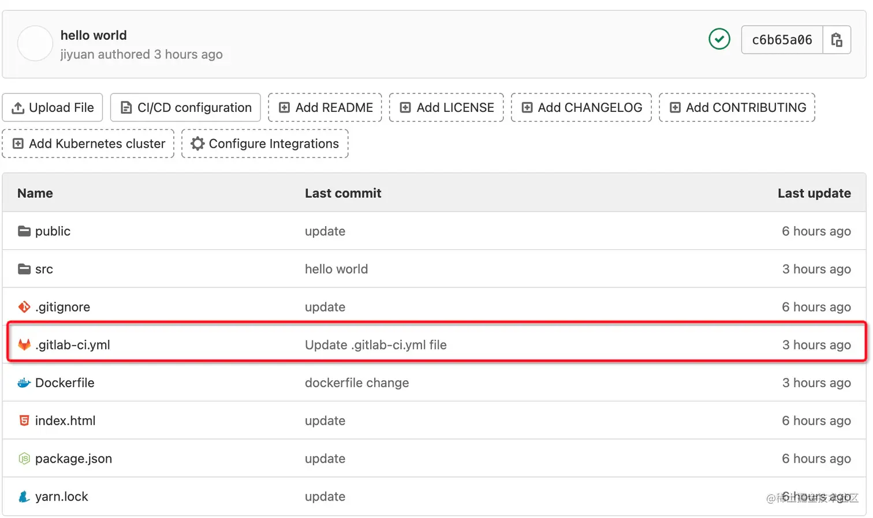
Task: Click the Yarn icon beside yarn.lock
Action: point(24,497)
